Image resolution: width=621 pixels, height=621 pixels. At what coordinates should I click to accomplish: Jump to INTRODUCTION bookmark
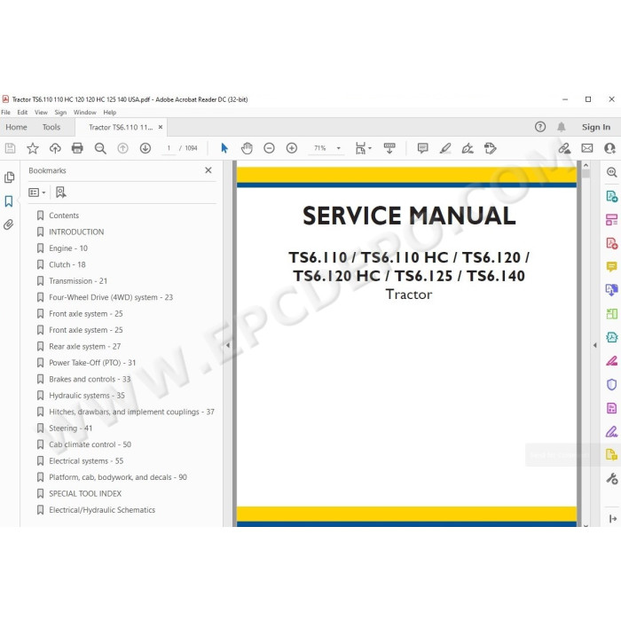click(x=76, y=232)
